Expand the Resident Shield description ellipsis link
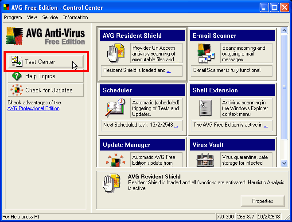This screenshot has width=292, height=222. [x=177, y=60]
